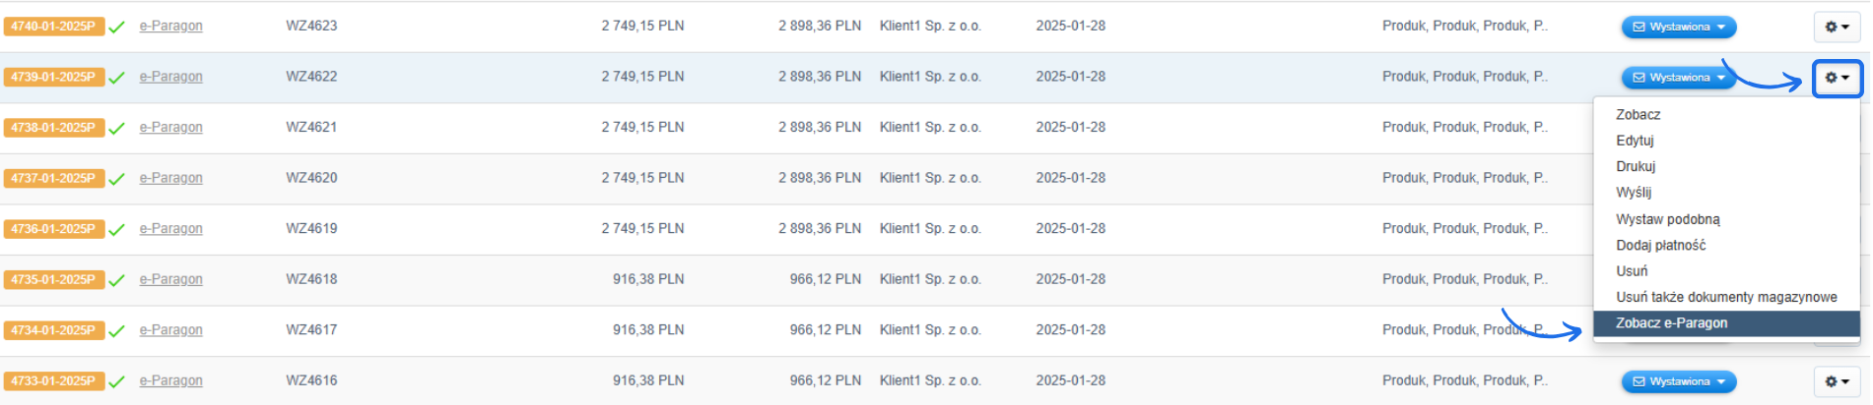Select "Zobacz e-Paragon" from the context menu

[1671, 323]
